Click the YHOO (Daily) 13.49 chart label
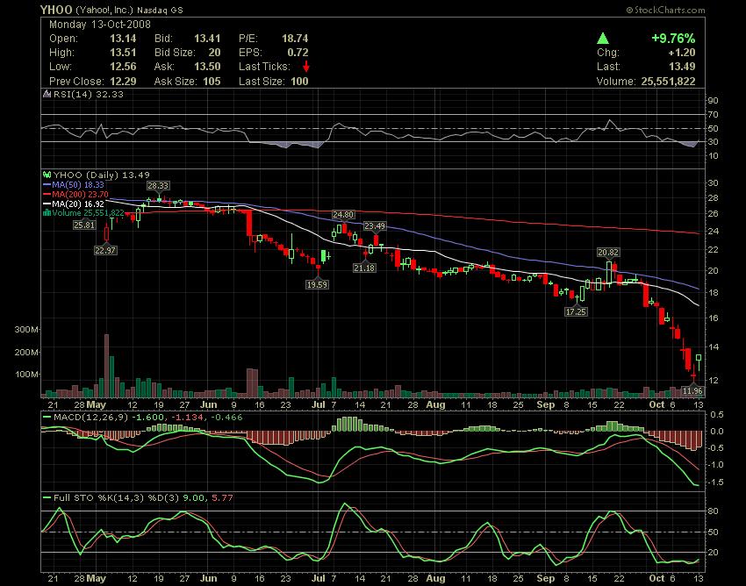Screen dimensions: 746x586 [x=101, y=175]
